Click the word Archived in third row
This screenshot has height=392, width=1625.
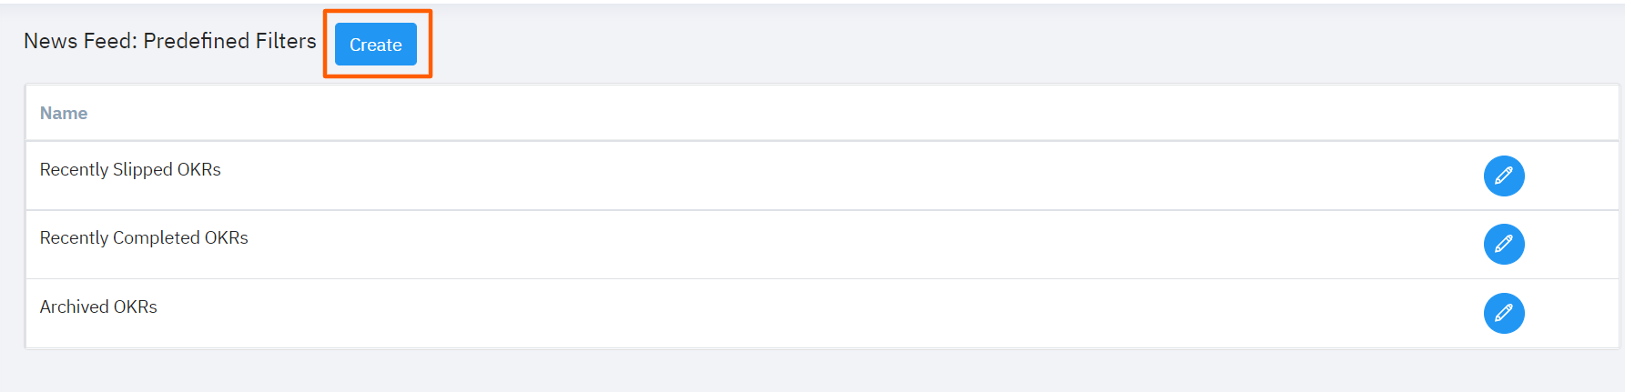(x=74, y=307)
